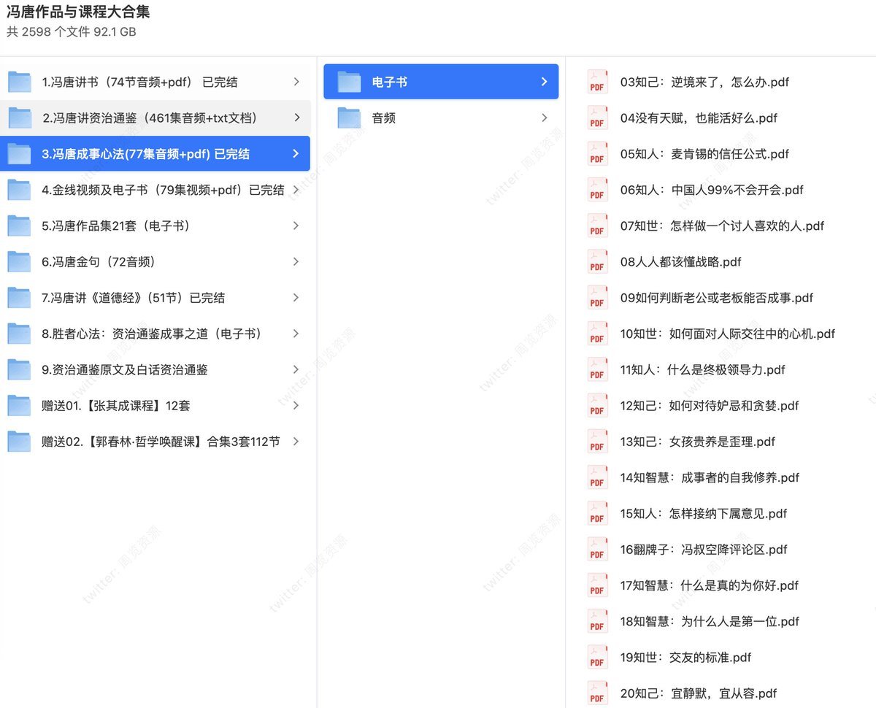Expand chevron of 2.冯唐讲资治通鉴 folder
The height and width of the screenshot is (708, 876).
pos(296,118)
